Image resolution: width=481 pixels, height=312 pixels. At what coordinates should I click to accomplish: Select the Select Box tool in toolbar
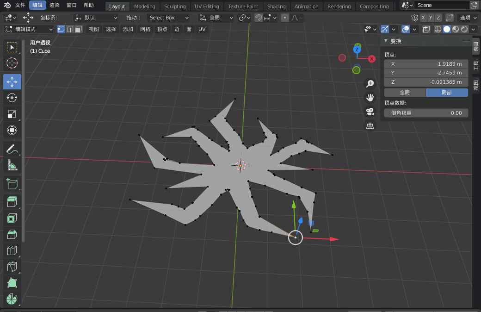coord(12,47)
